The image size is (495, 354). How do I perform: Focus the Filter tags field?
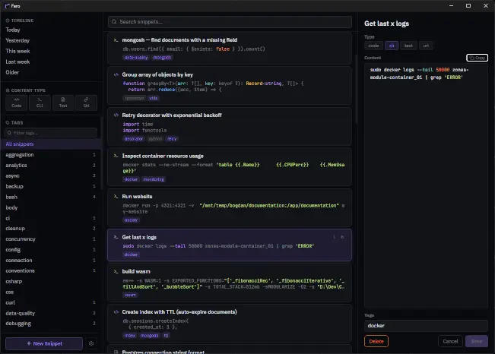pyautogui.click(x=51, y=133)
